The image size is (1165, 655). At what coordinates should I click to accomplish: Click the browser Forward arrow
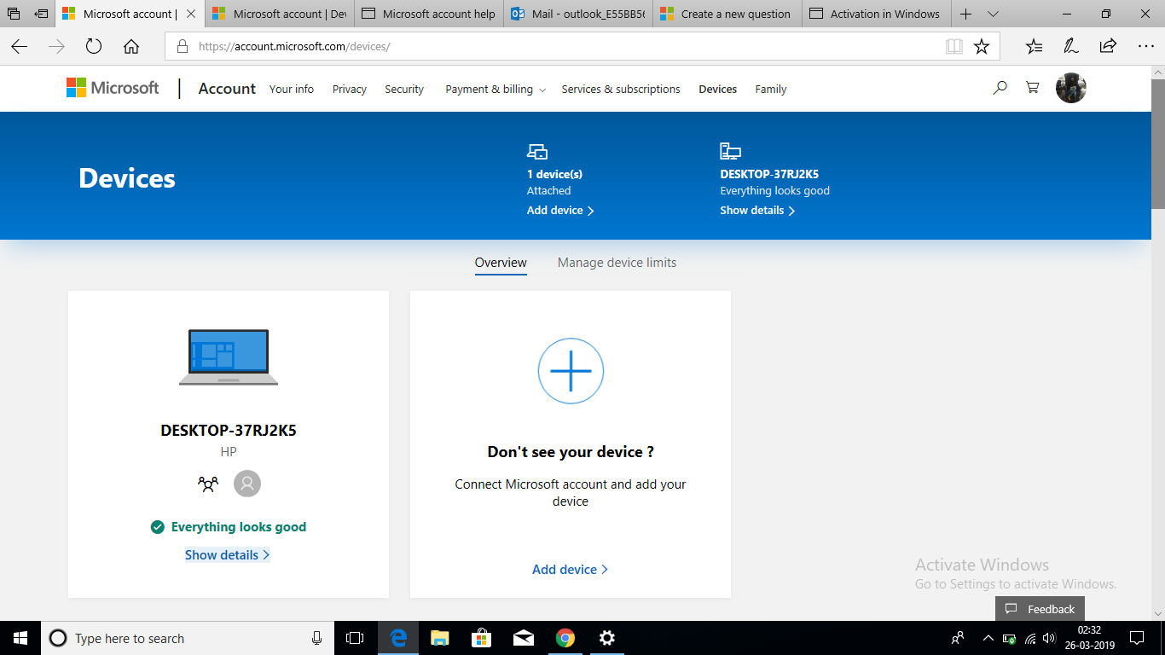pyautogui.click(x=57, y=47)
